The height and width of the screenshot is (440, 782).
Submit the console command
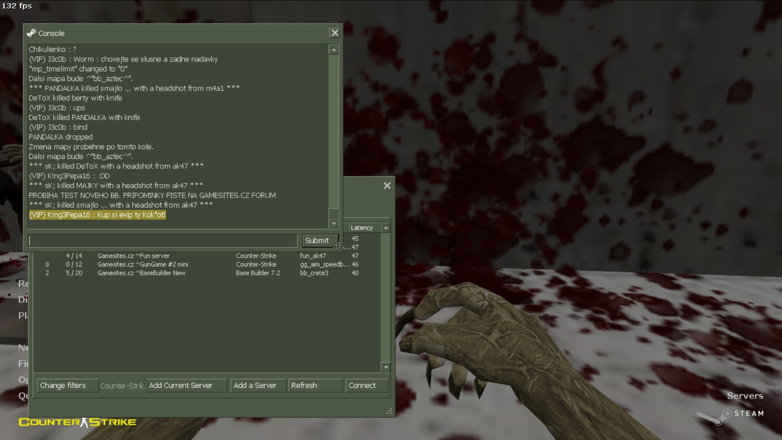point(320,241)
